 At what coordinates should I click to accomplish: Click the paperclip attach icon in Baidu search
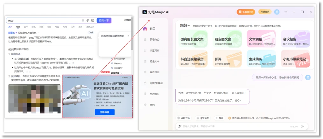pyautogui.click(x=88, y=20)
